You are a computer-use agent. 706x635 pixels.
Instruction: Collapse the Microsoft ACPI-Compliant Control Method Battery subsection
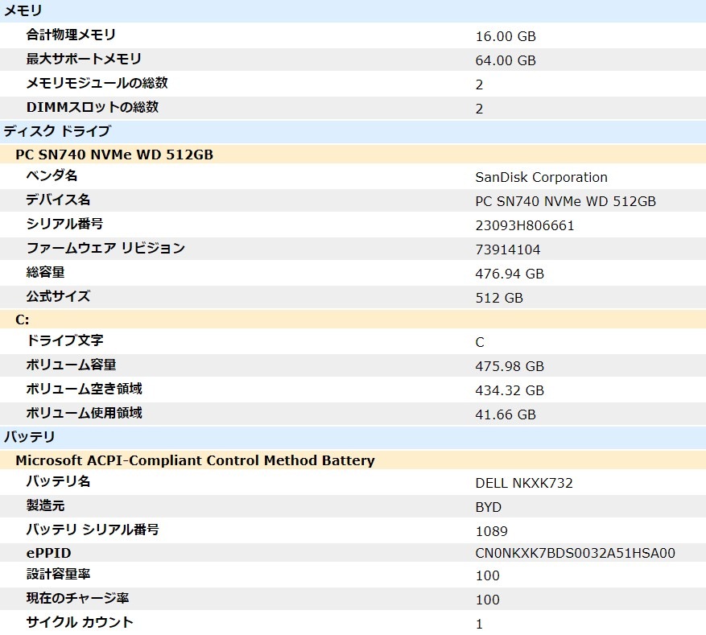point(161,460)
